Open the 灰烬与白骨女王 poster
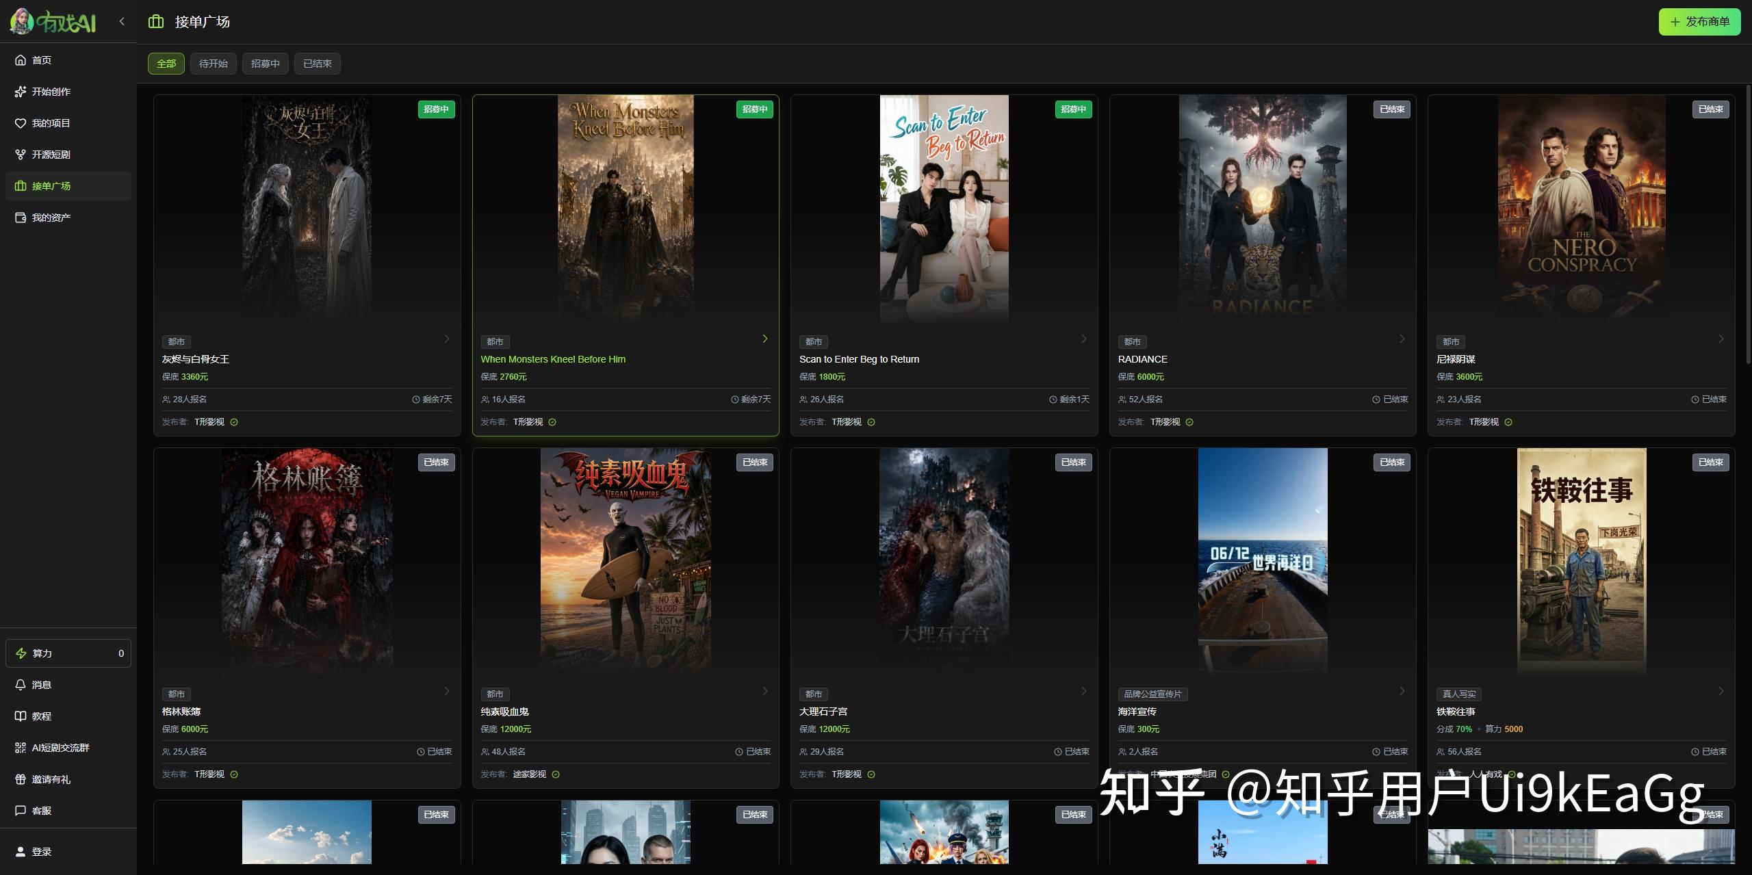 pos(307,209)
